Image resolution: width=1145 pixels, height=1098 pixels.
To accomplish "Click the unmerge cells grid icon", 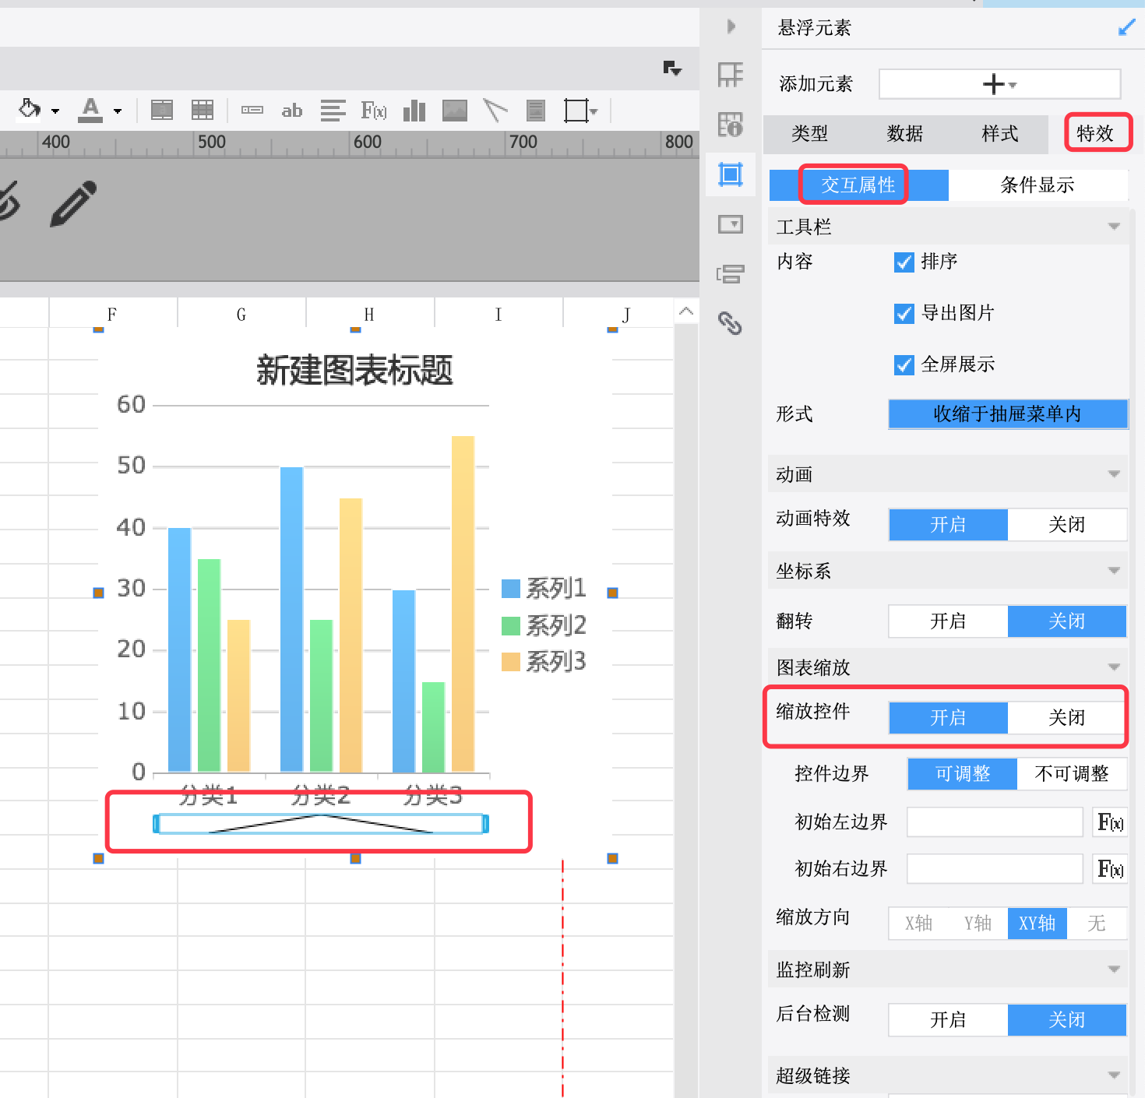I will tap(203, 111).
